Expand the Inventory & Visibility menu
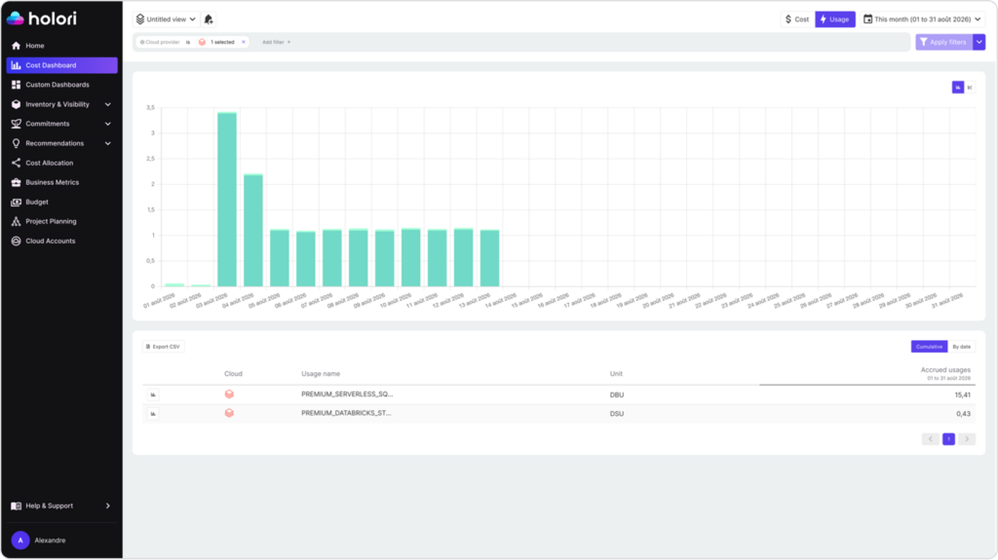Viewport: 998px width, 560px height. coord(61,104)
